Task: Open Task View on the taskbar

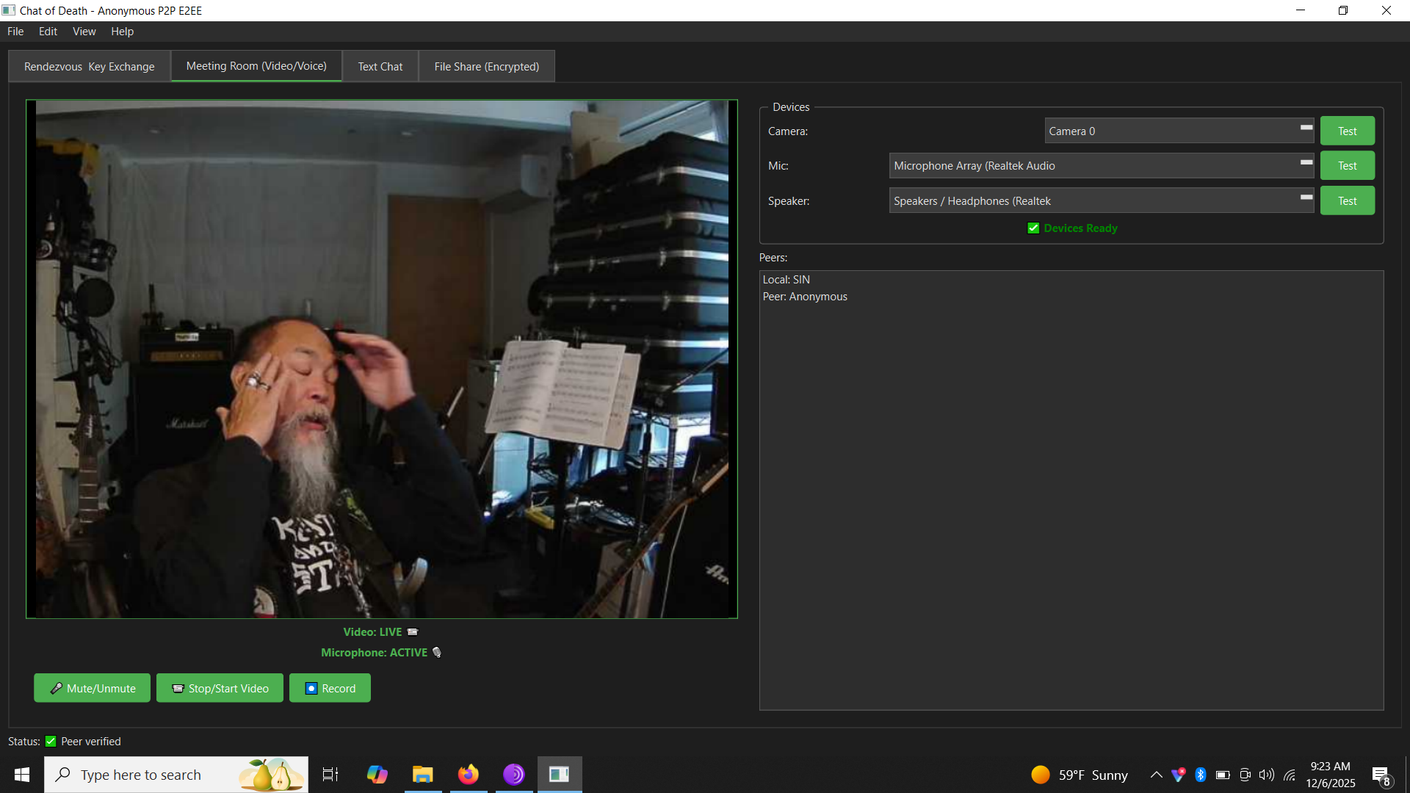Action: coord(330,775)
